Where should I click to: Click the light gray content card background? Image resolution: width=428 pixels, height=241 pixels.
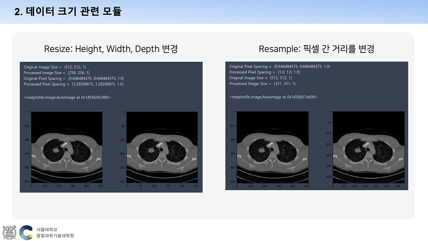tap(214, 208)
